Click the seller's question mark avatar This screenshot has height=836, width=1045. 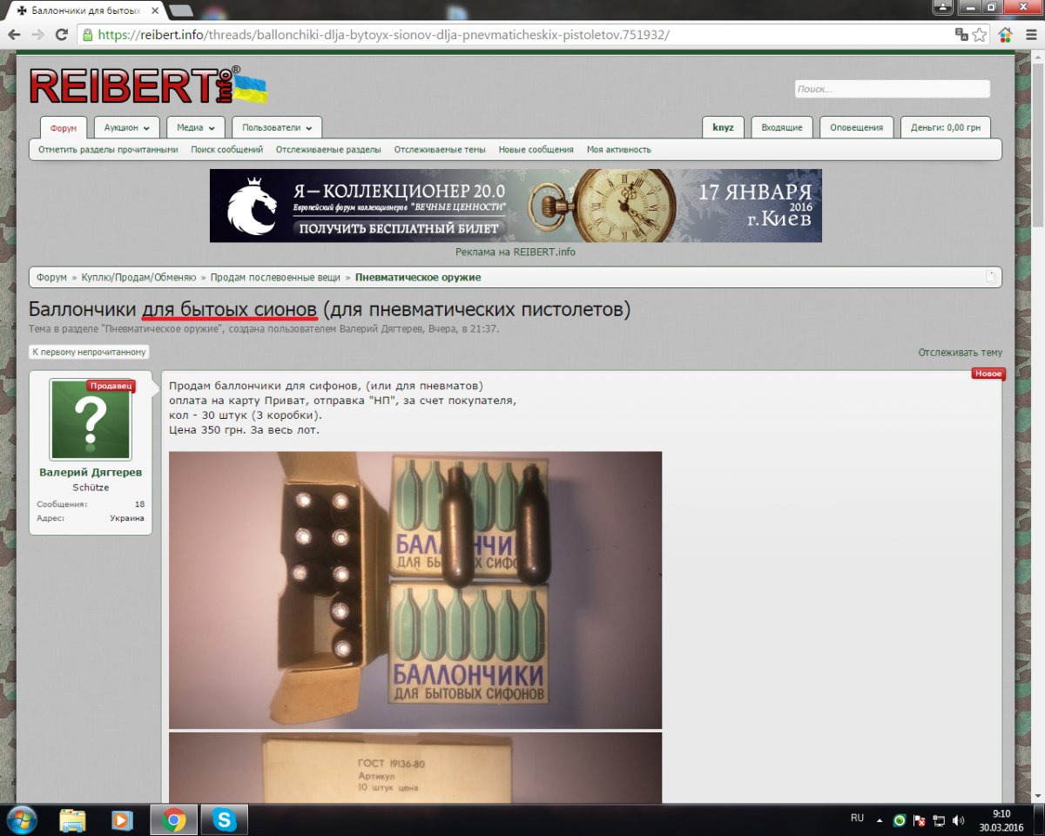pyautogui.click(x=91, y=420)
